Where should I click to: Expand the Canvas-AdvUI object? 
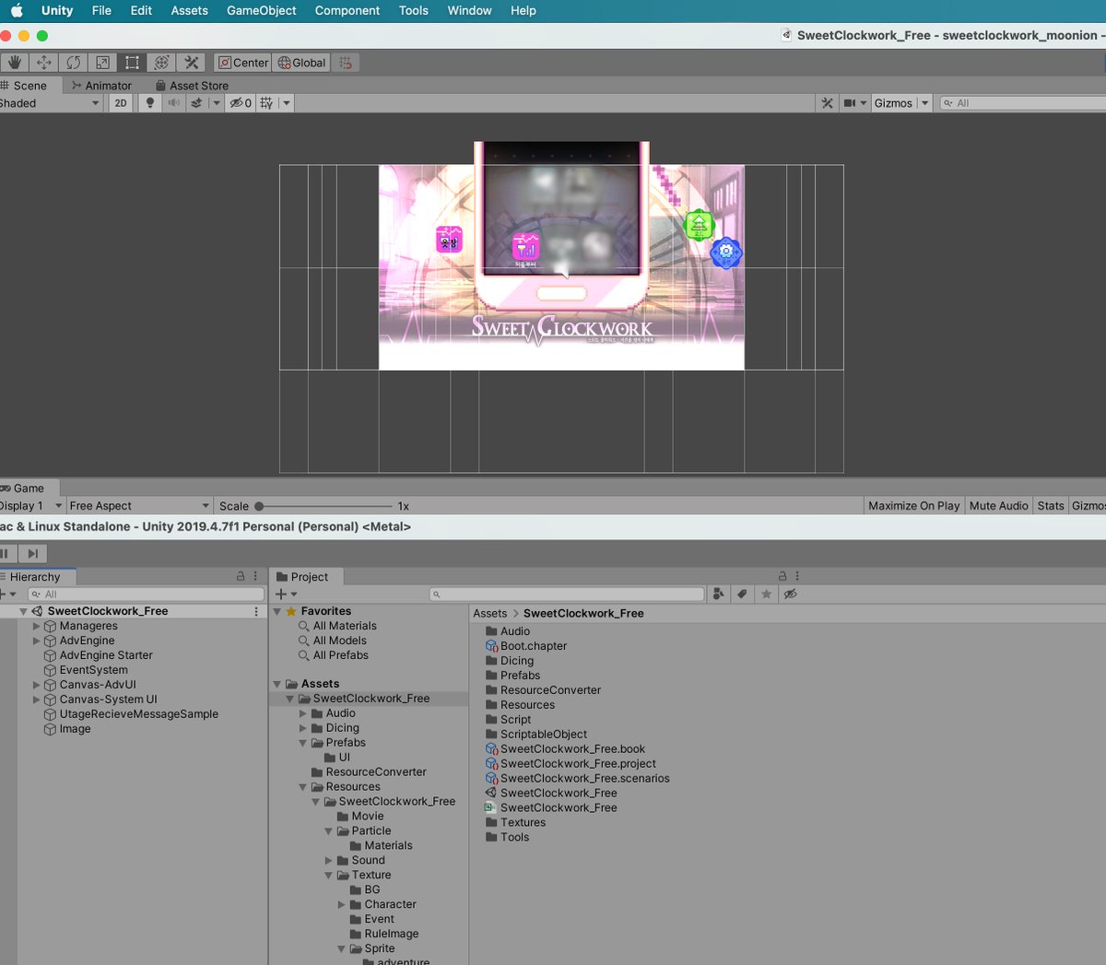click(37, 685)
